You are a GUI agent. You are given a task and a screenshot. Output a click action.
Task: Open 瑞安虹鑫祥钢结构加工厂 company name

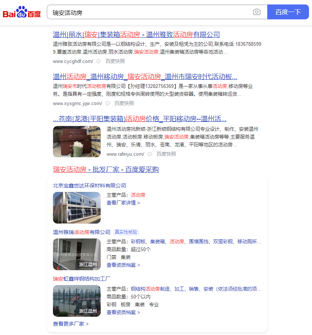coord(82,279)
